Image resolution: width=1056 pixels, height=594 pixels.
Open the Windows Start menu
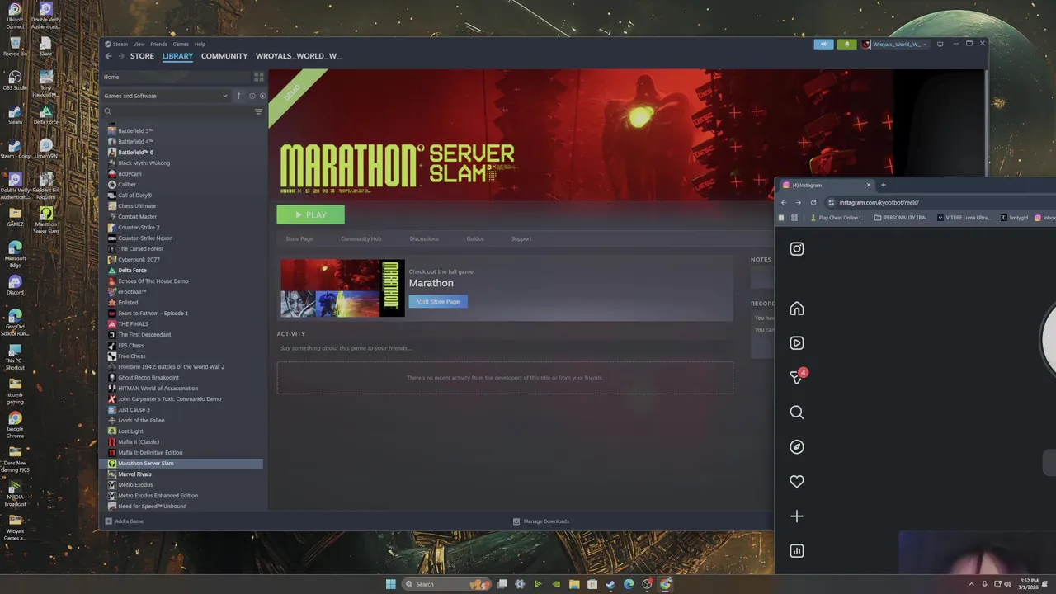coord(390,584)
